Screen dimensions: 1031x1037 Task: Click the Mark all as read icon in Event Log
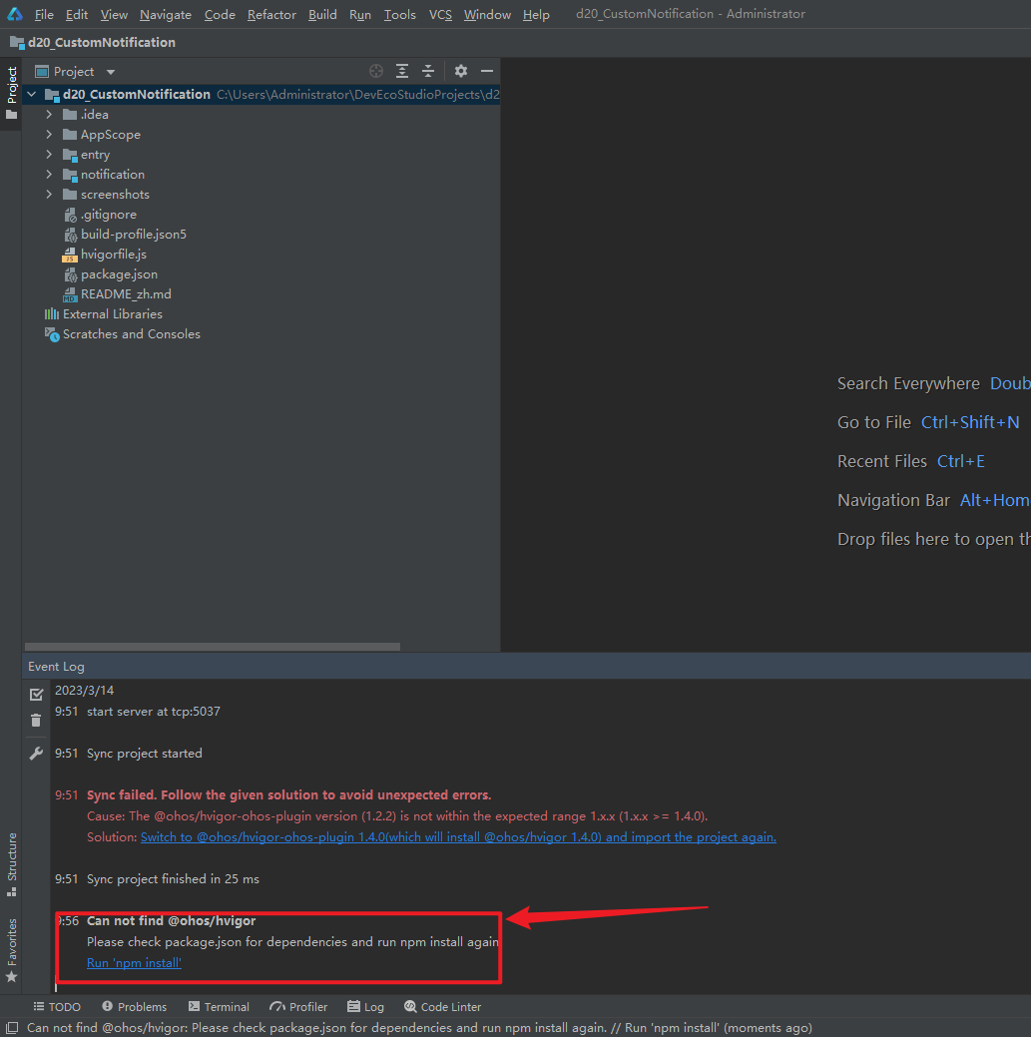[x=36, y=695]
